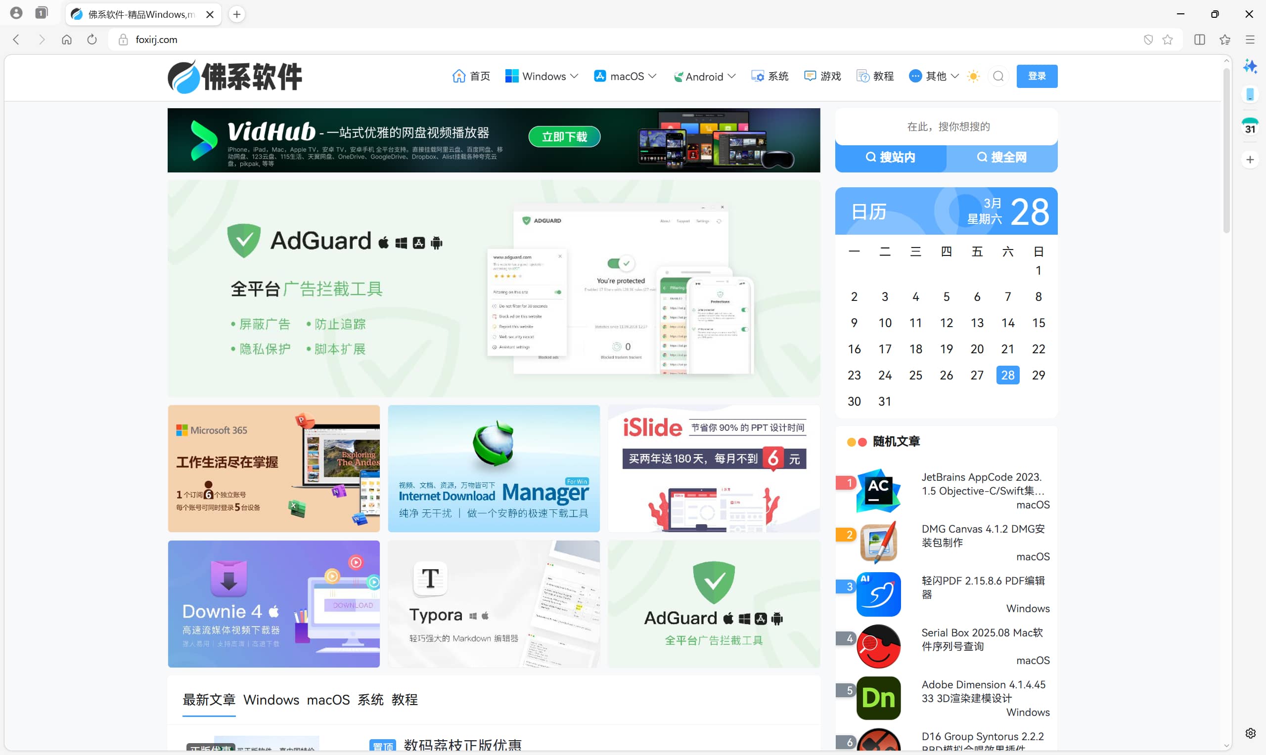Open Serial Box 2025.08 article link
The width and height of the screenshot is (1266, 755).
(982, 639)
